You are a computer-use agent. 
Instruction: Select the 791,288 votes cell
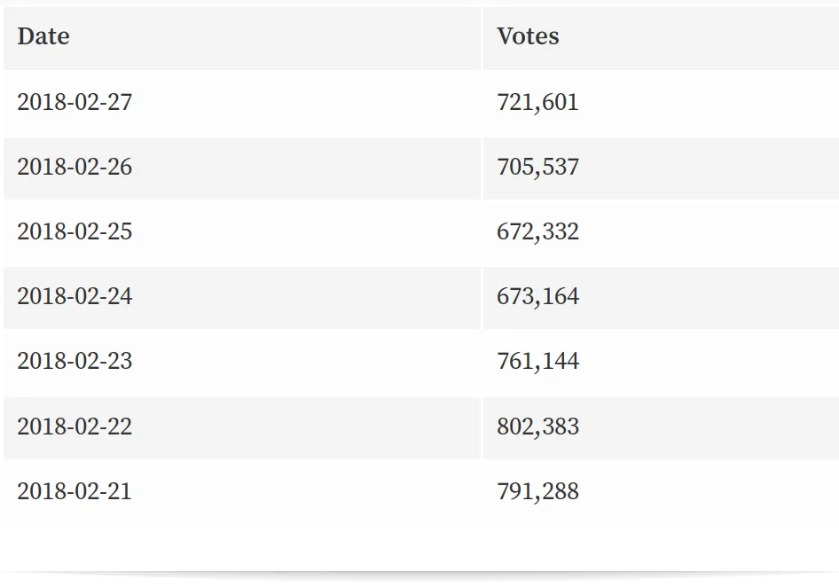coord(662,492)
